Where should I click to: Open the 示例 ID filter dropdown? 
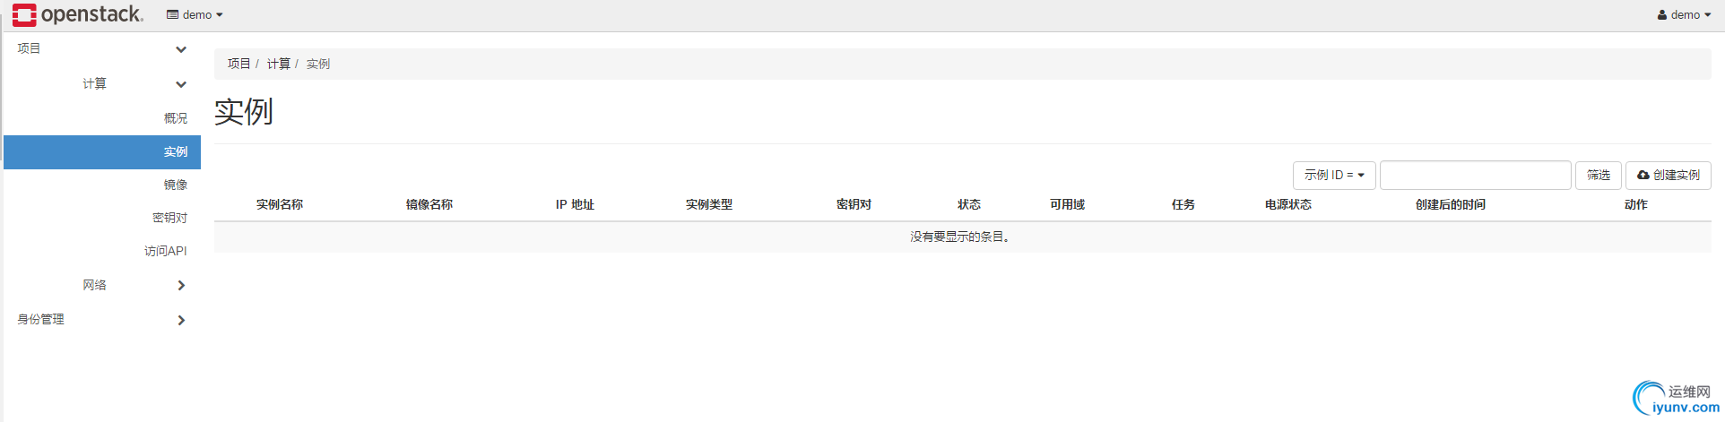(1334, 175)
